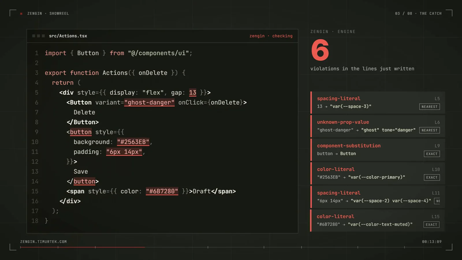Screen dimensions: 462x260
Task: Click the ZENGIN · SHOWREEL header label
Action: [48, 13]
